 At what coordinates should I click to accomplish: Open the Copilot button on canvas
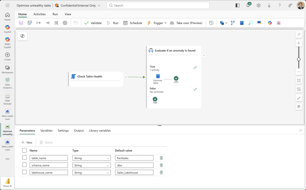22,36
